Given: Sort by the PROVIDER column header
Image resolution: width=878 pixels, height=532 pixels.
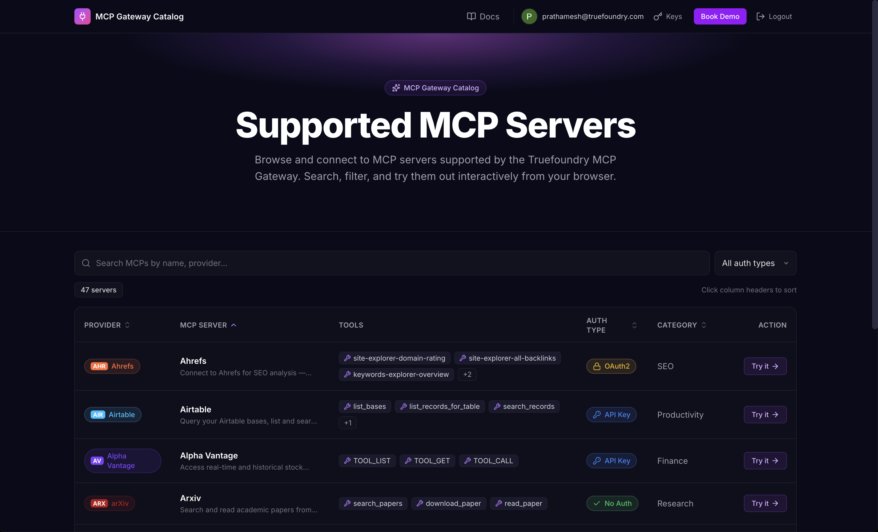Looking at the screenshot, I should click(107, 325).
